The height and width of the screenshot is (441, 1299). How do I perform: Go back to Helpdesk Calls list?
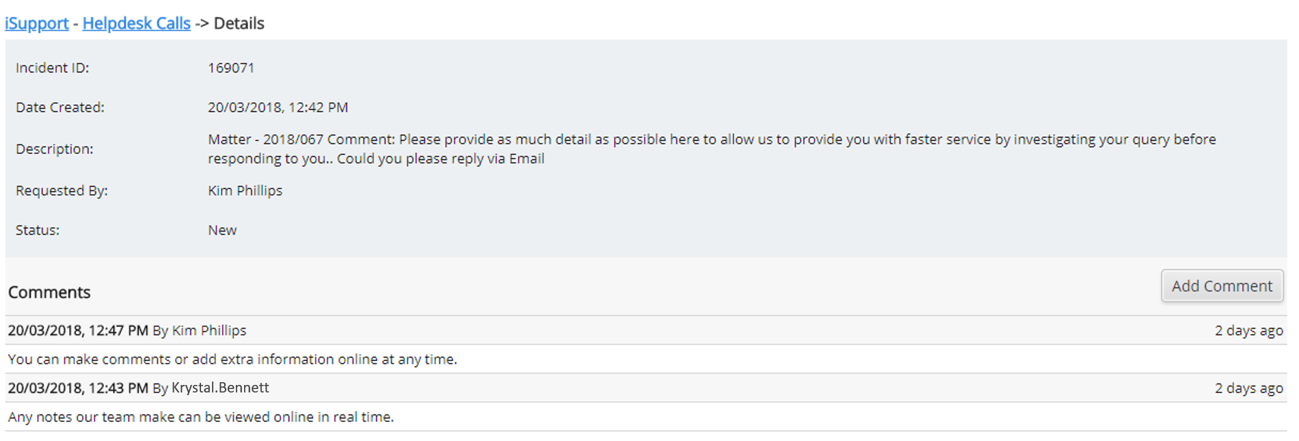coord(136,23)
